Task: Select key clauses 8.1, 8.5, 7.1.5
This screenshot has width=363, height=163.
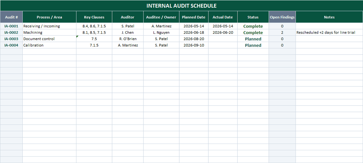Action: [94, 33]
